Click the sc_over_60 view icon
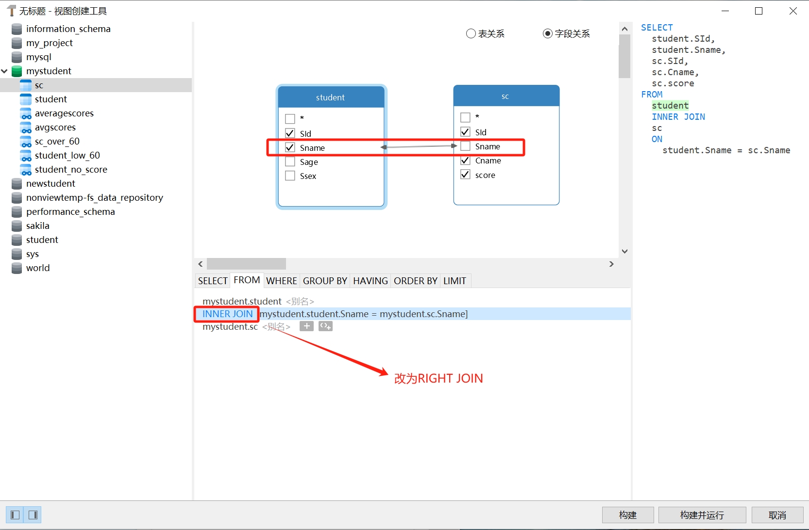The image size is (809, 530). pos(26,142)
